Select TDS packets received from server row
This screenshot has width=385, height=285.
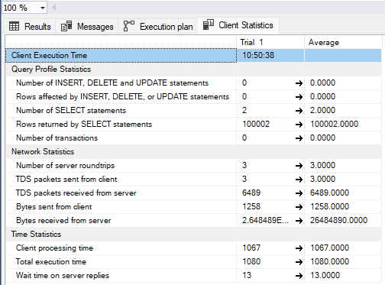(x=193, y=193)
